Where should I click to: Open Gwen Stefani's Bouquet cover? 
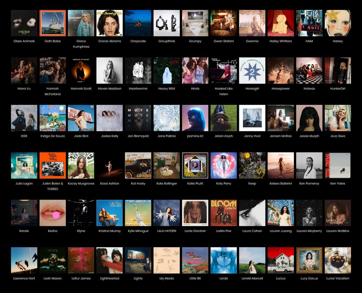point(224,23)
